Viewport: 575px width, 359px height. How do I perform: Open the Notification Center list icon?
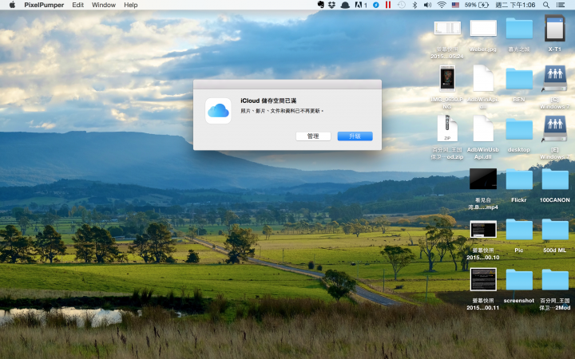click(561, 5)
